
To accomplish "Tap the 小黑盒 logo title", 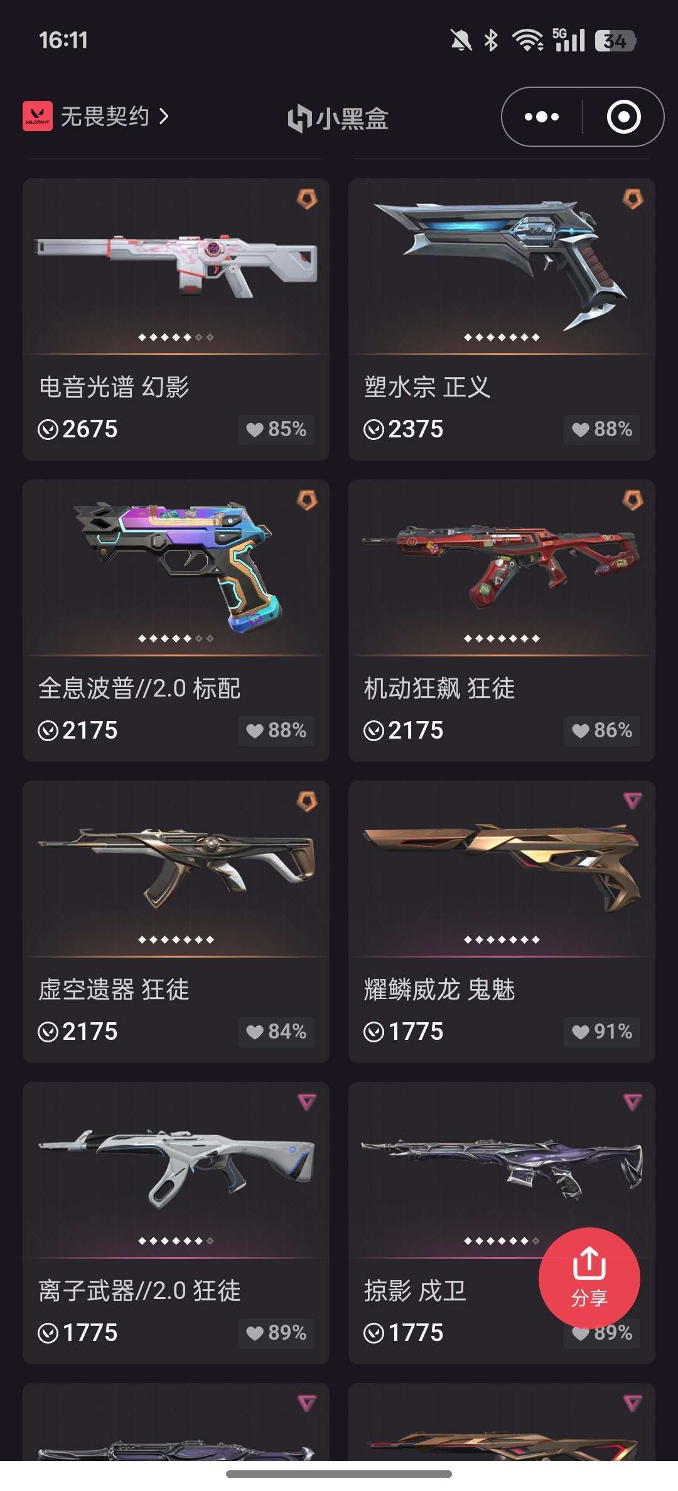I will click(x=338, y=118).
